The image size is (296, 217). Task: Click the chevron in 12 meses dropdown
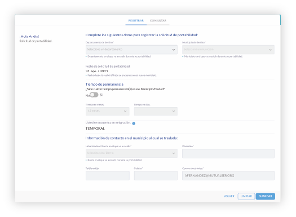[x=125, y=111]
